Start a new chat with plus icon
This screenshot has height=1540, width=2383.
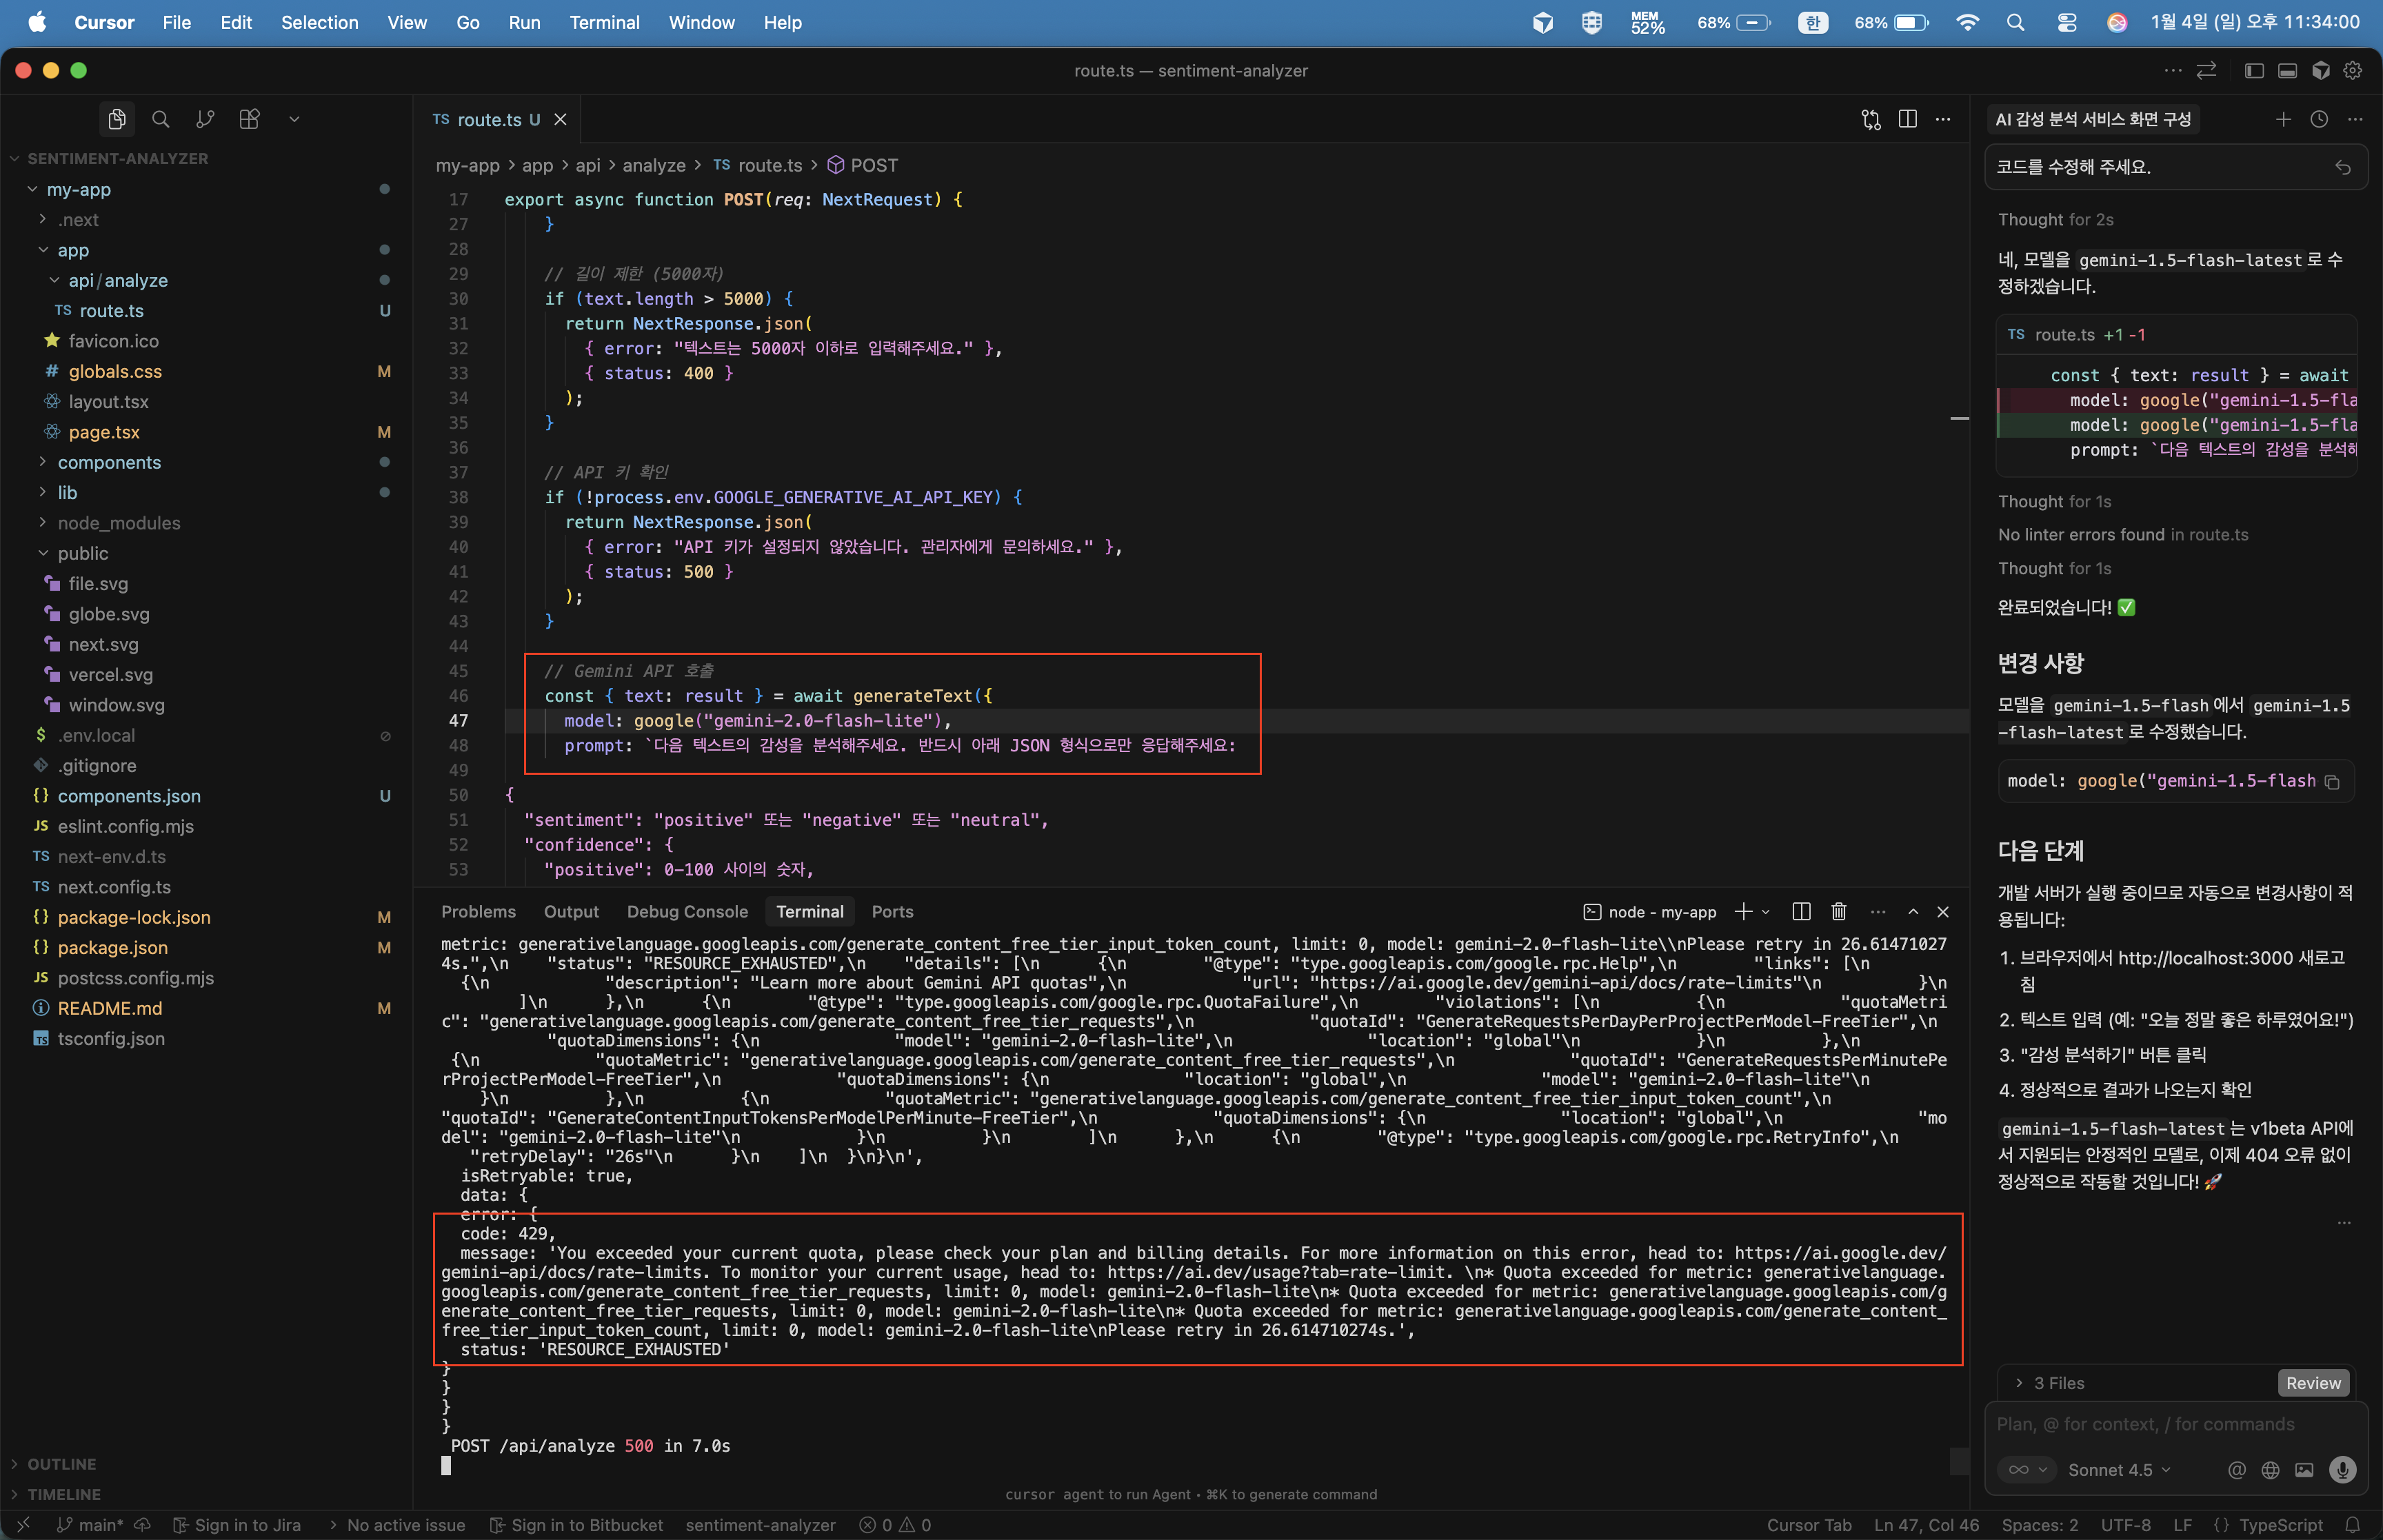(x=2283, y=119)
